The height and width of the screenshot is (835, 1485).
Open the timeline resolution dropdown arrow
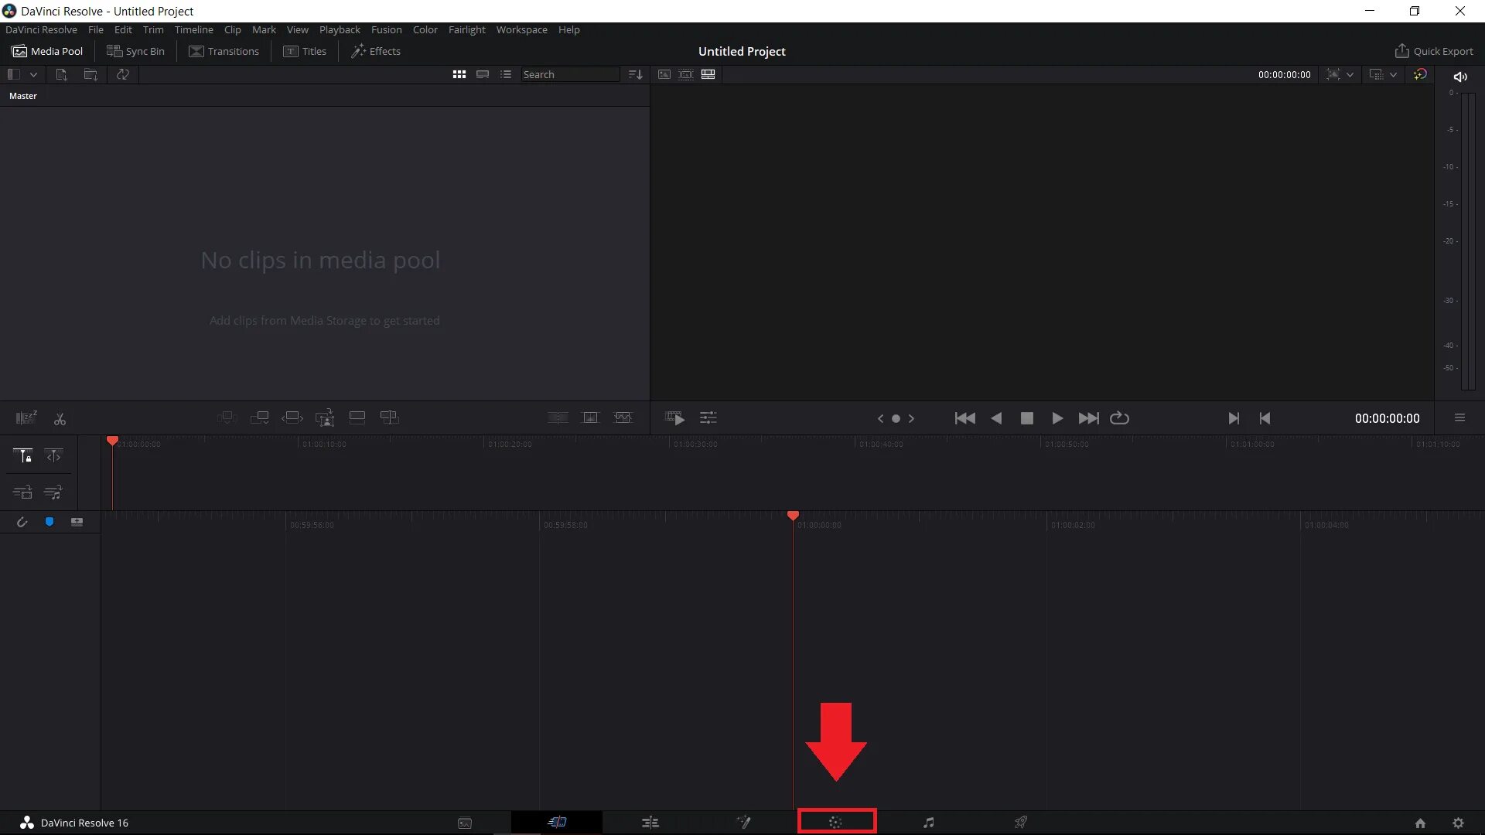1393,75
